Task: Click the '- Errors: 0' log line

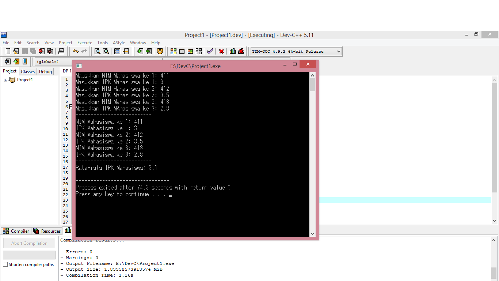Action: pyautogui.click(x=76, y=252)
